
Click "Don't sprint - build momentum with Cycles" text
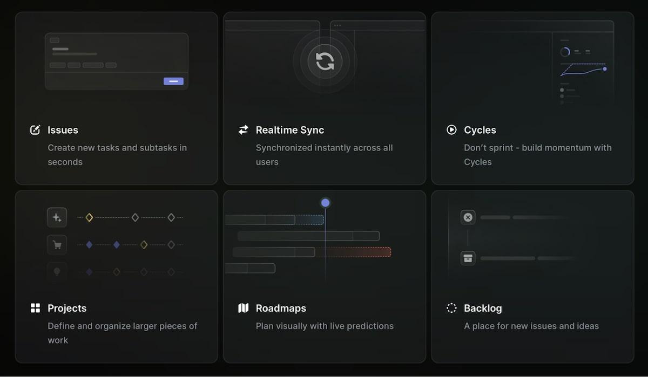[538, 155]
